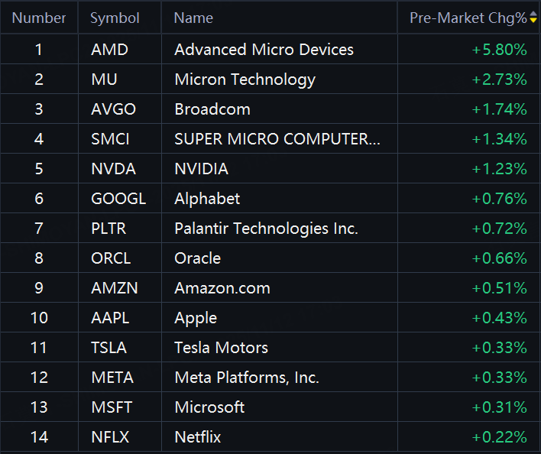Open Palantir Technologies Inc. entry
The height and width of the screenshot is (454, 541).
pyautogui.click(x=266, y=229)
